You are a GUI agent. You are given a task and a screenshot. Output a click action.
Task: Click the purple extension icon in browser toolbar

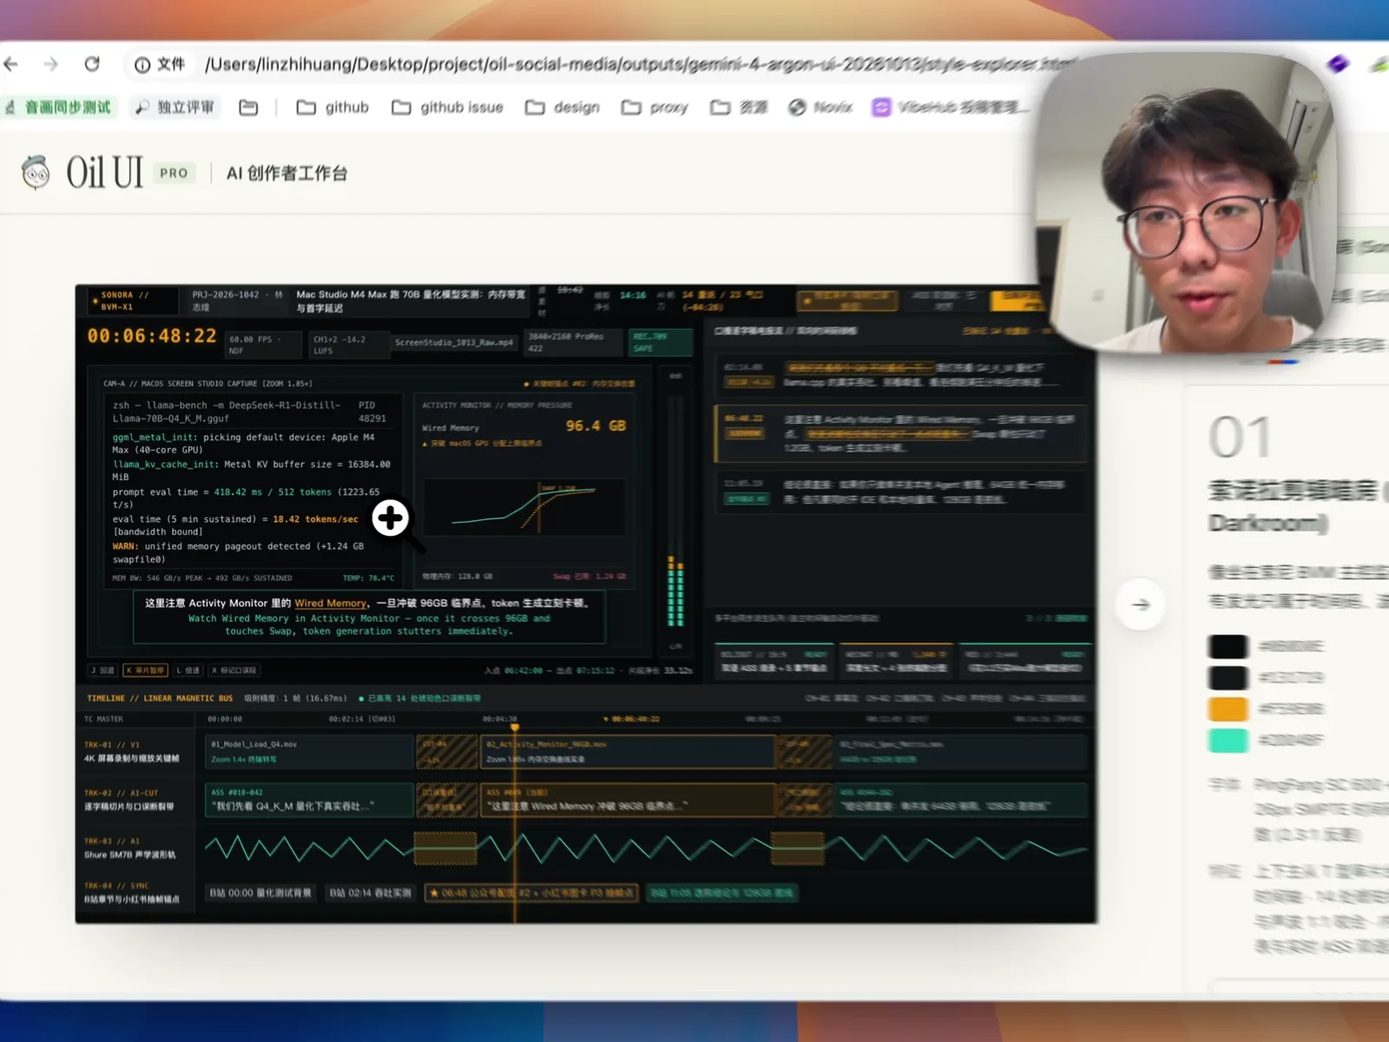tap(1338, 63)
